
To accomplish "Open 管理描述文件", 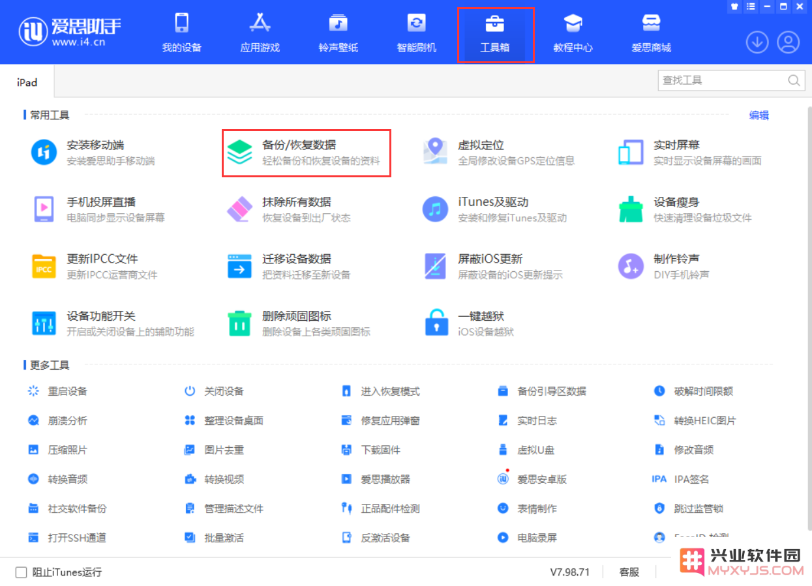I will click(x=224, y=508).
